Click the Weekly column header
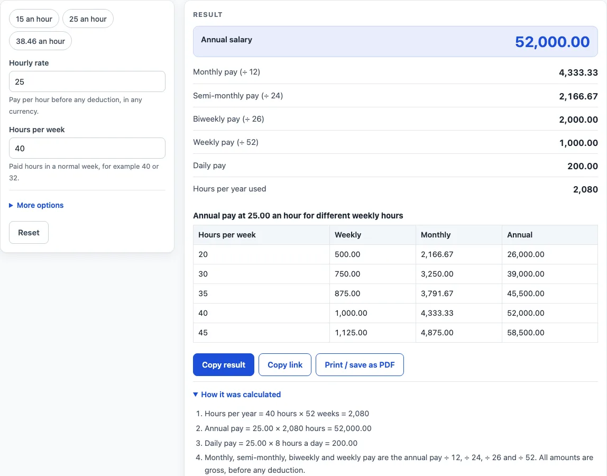The height and width of the screenshot is (476, 607). click(x=372, y=235)
